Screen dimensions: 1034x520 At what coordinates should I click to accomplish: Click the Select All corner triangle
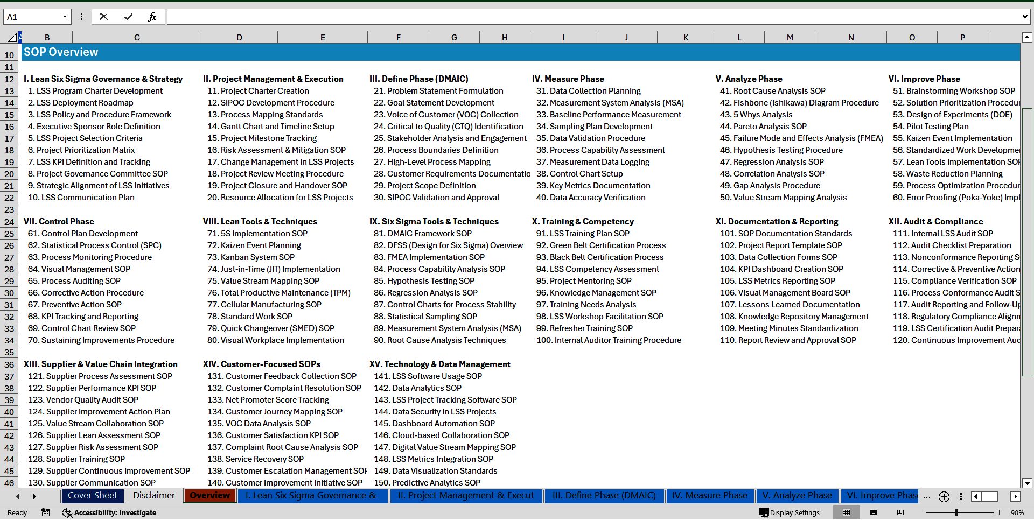click(12, 38)
